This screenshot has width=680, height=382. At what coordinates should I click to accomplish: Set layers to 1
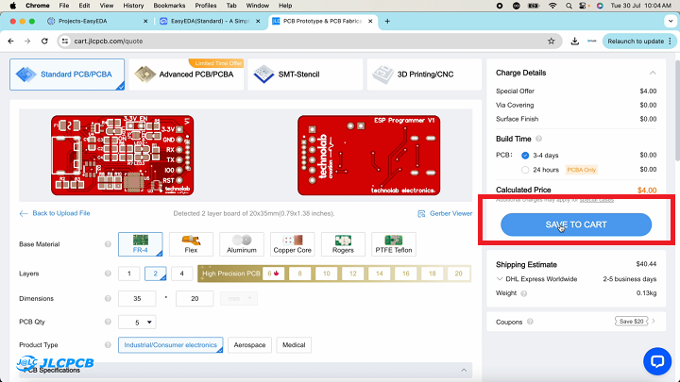point(128,274)
